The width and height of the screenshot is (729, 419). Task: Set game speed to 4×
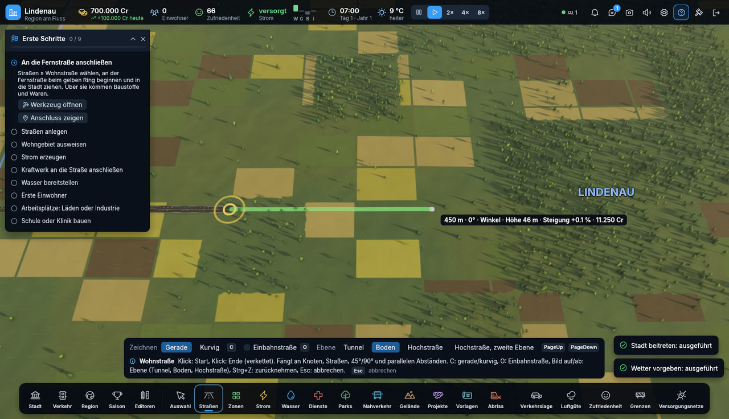[465, 12]
